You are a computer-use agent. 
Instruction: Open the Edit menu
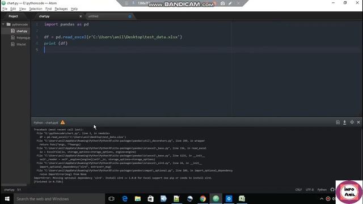13,9
